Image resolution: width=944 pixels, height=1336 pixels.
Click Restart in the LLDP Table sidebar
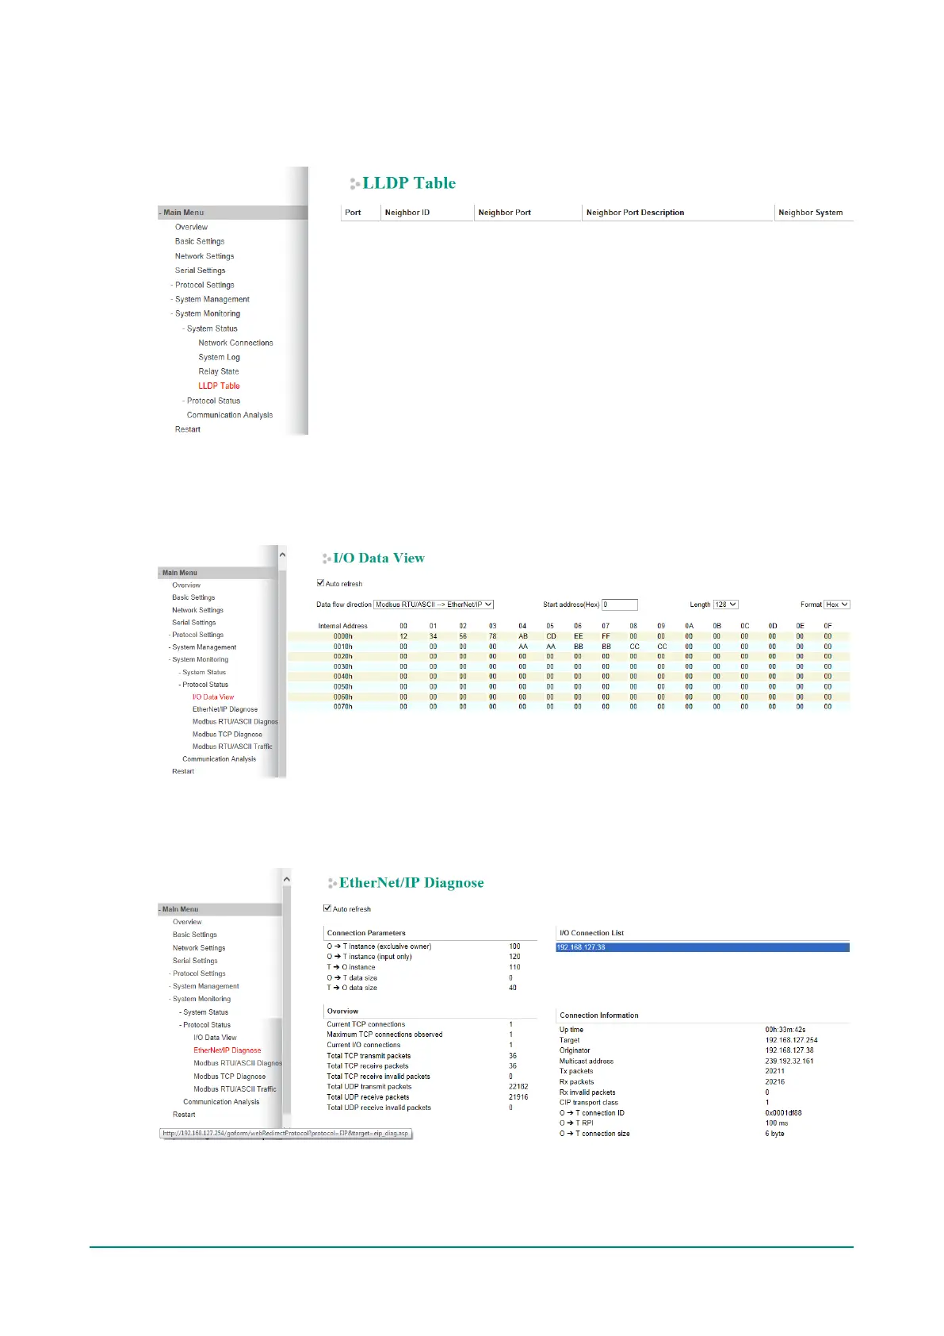[x=188, y=429]
